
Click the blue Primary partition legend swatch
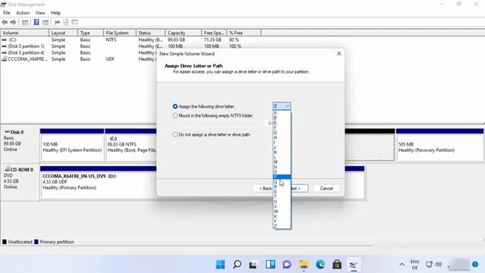pos(36,242)
